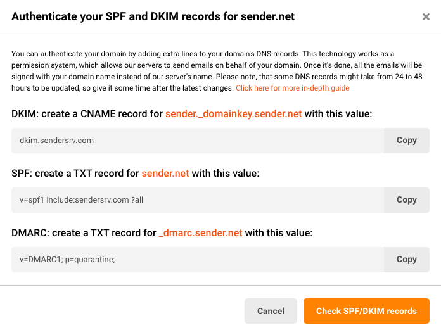Open the 'Click here for more in-depth guide' link

click(293, 88)
